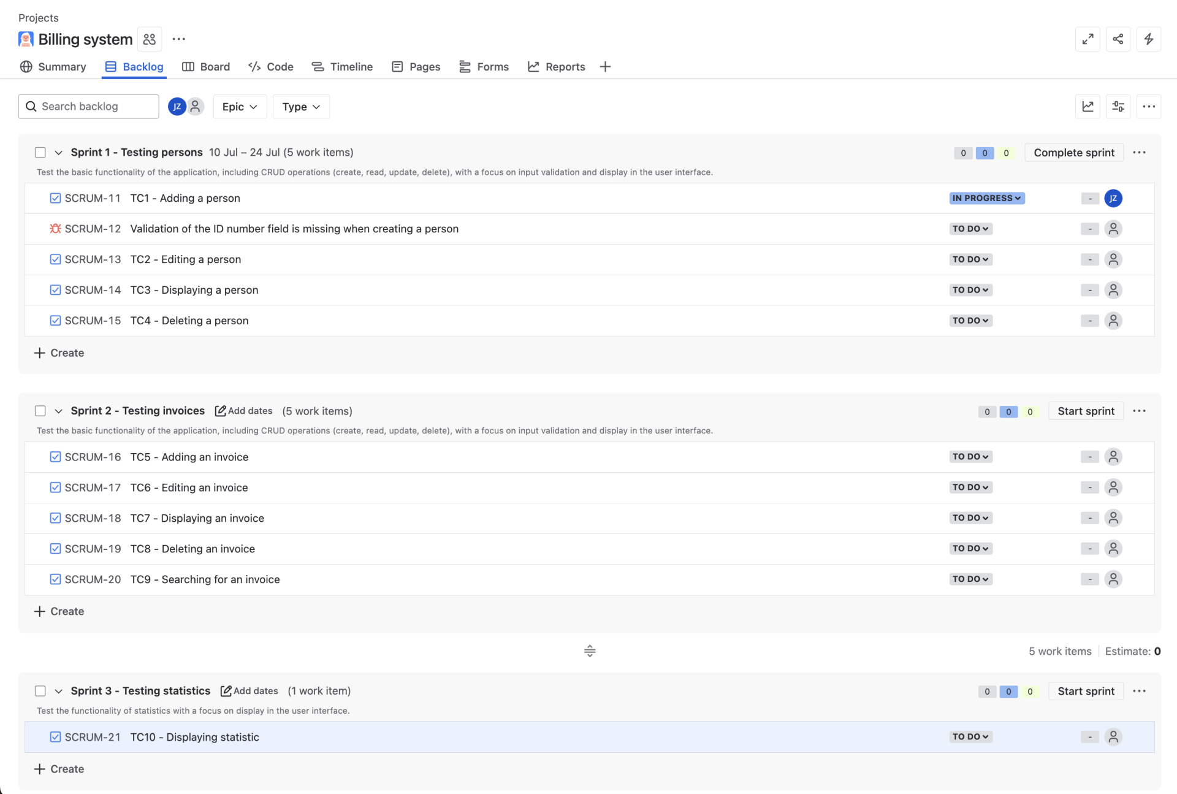Click the team members icon beside Billing system
Viewport: 1177px width, 794px height.
[150, 39]
